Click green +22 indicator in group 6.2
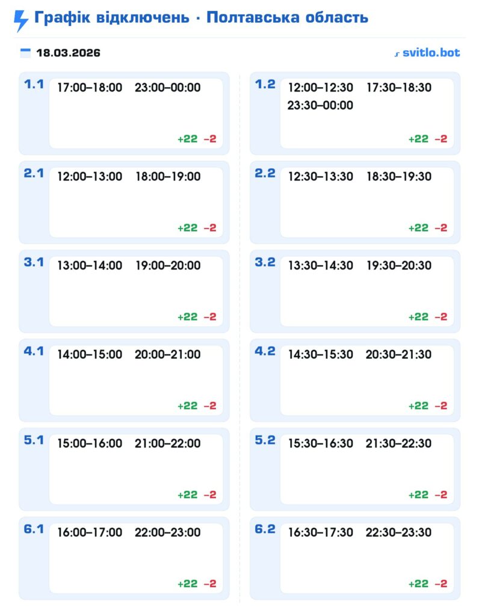 click(418, 584)
